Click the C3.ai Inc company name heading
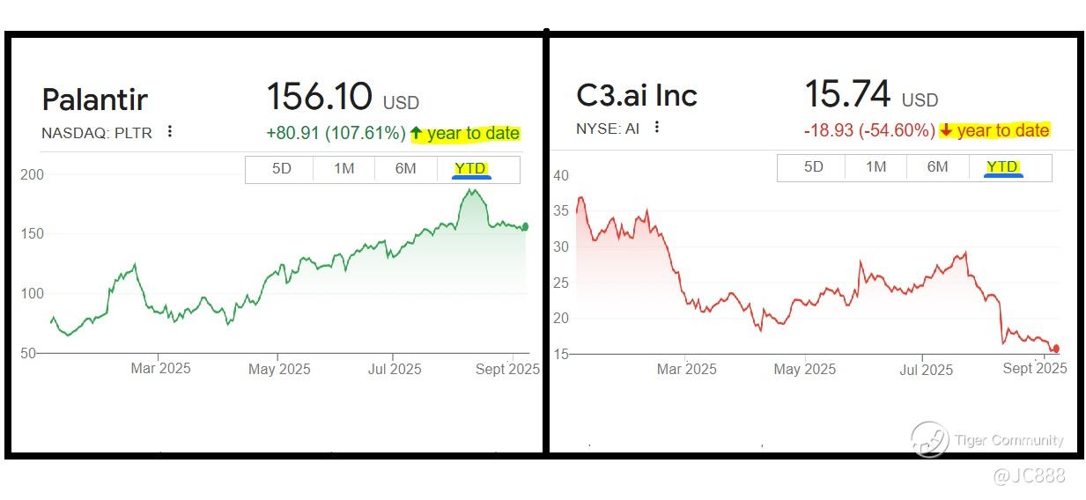 636,94
